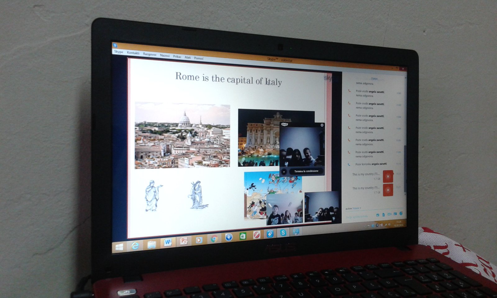Open the Pomoć menu
The image size is (497, 298).
(x=199, y=58)
